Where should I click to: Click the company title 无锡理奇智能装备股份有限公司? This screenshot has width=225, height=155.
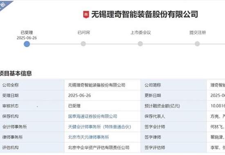click(145, 14)
